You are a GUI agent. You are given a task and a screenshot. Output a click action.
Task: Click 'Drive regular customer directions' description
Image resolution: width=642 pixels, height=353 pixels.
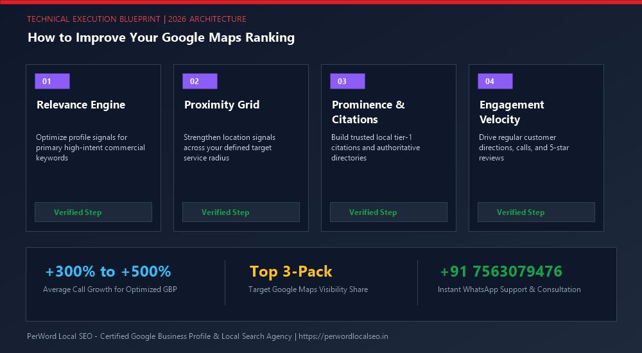coord(524,148)
